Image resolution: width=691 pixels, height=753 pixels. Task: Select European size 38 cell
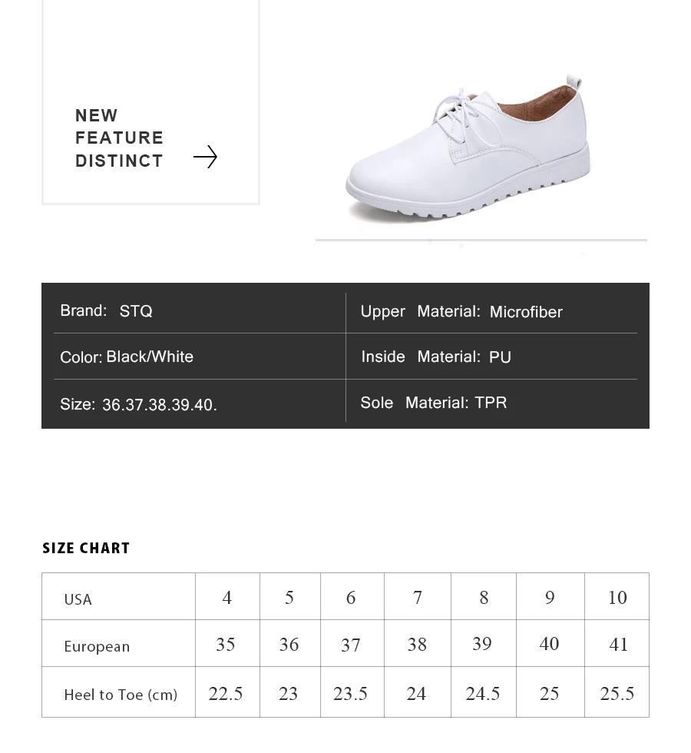[x=417, y=644]
